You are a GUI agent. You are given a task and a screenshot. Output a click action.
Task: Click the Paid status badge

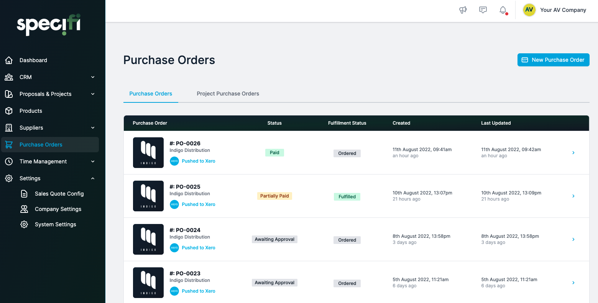274,153
